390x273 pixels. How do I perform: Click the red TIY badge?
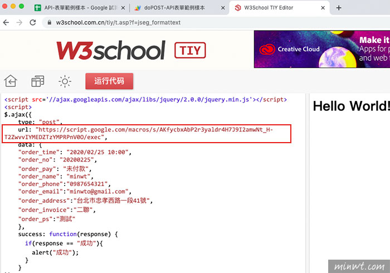coord(190,50)
